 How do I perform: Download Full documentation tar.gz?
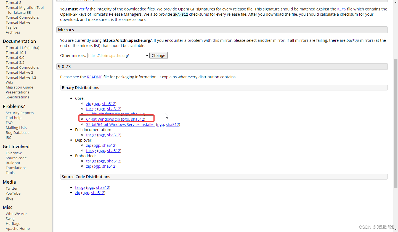click(x=91, y=135)
